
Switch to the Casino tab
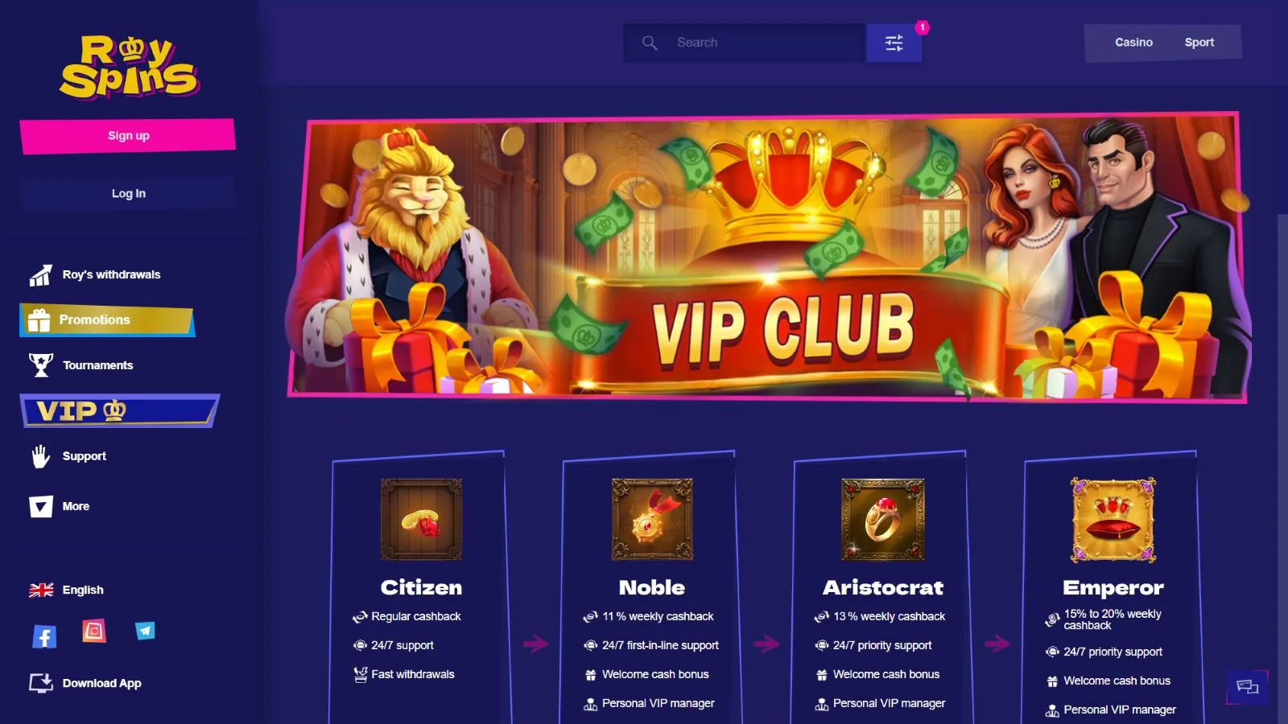point(1133,43)
